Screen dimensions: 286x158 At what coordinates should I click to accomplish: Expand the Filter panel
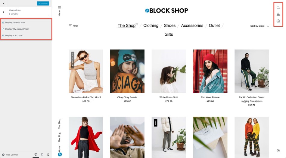click(x=73, y=25)
